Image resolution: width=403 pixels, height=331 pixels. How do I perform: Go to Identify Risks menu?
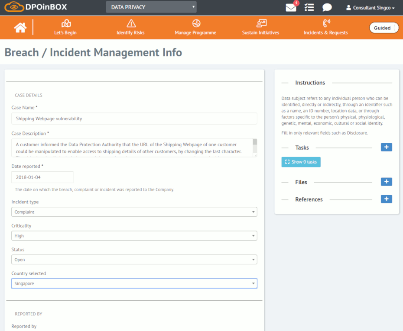pyautogui.click(x=130, y=27)
